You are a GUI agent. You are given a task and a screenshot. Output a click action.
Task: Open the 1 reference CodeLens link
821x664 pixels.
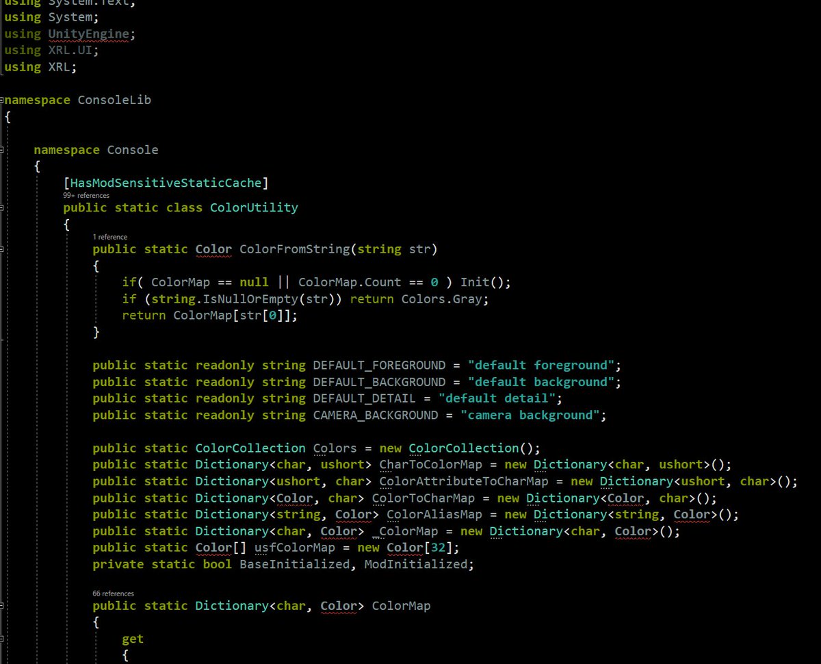[109, 237]
